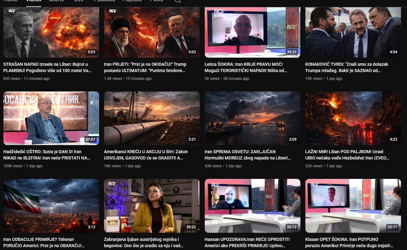The height and width of the screenshot is (250, 407).
Task: Open thumbnail of 'Zabranjena ljubav austrijskog vojnika' video
Action: click(152, 206)
